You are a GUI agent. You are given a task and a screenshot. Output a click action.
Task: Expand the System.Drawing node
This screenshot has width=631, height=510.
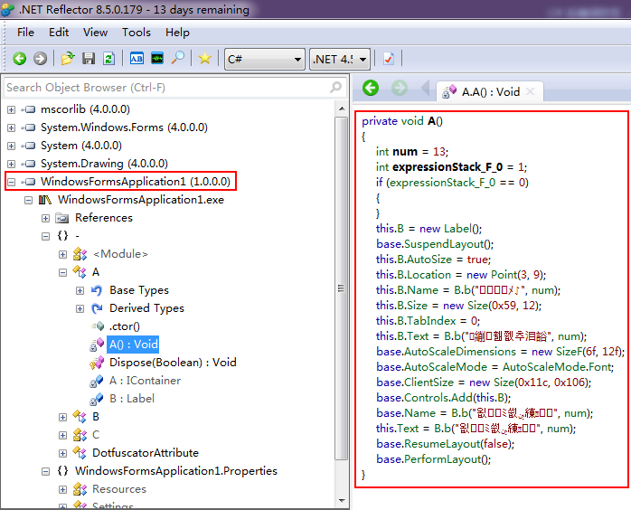[11, 164]
